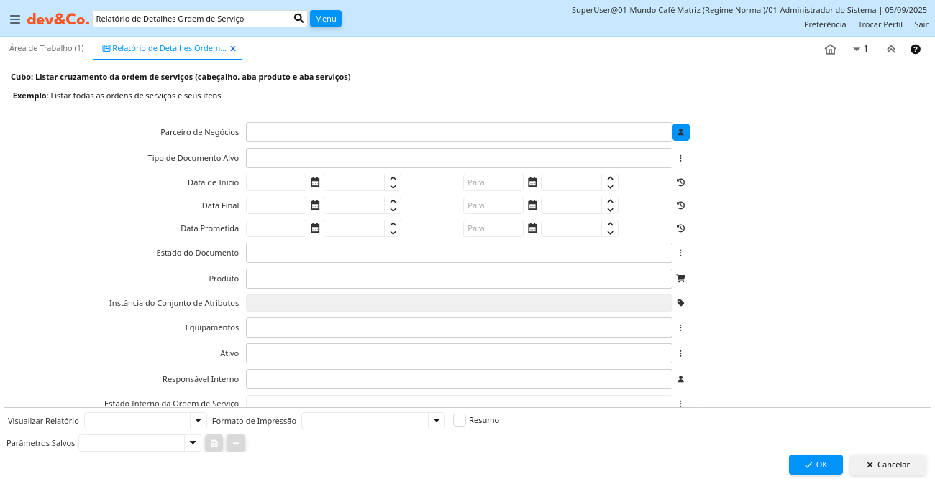
Task: Click the Cancelar button
Action: 888,465
